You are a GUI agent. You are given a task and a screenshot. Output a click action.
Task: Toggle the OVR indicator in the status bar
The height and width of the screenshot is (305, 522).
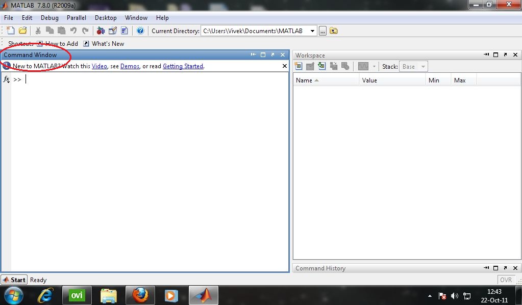[x=506, y=280]
